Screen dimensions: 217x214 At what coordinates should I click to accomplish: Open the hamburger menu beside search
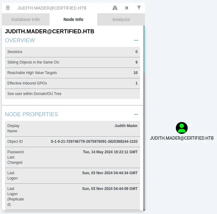(8, 8)
